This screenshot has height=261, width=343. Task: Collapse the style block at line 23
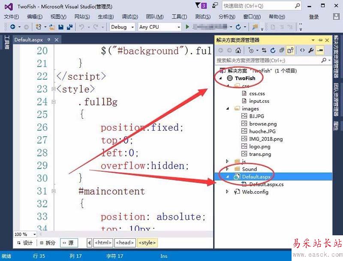(x=54, y=89)
